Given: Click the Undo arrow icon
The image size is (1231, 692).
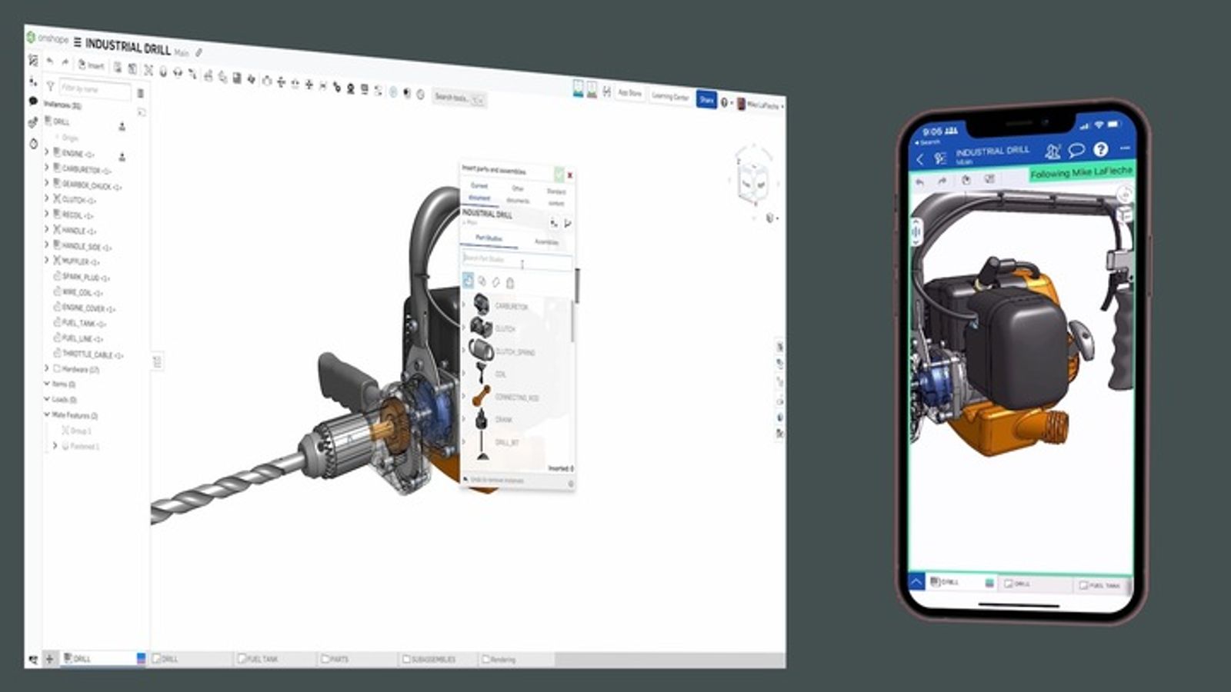Looking at the screenshot, I should [x=49, y=63].
